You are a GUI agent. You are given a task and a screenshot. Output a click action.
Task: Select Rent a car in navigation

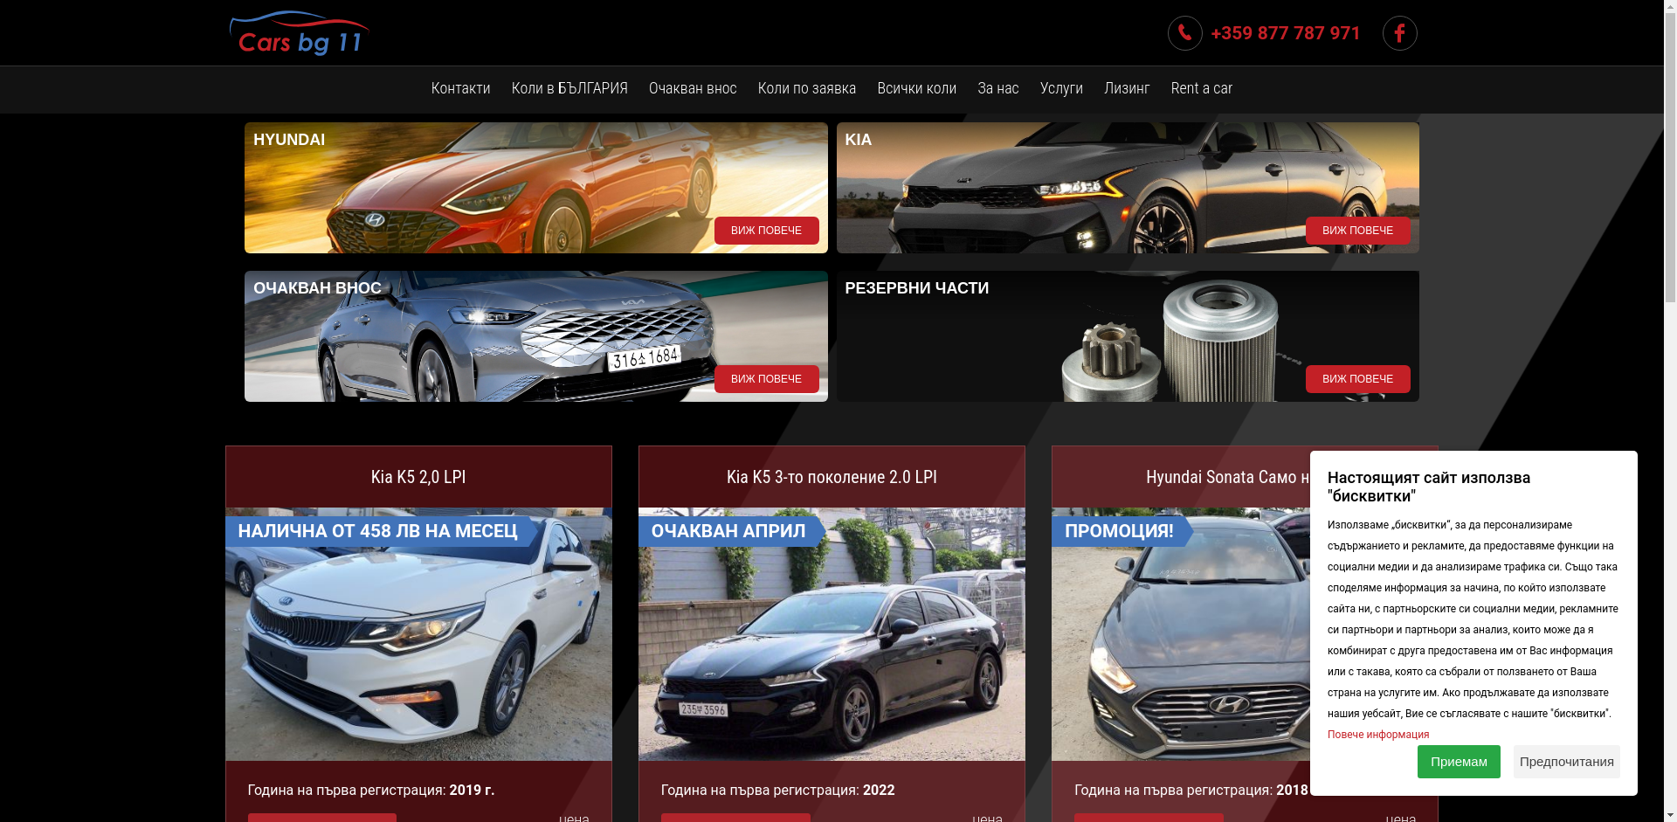(1201, 88)
